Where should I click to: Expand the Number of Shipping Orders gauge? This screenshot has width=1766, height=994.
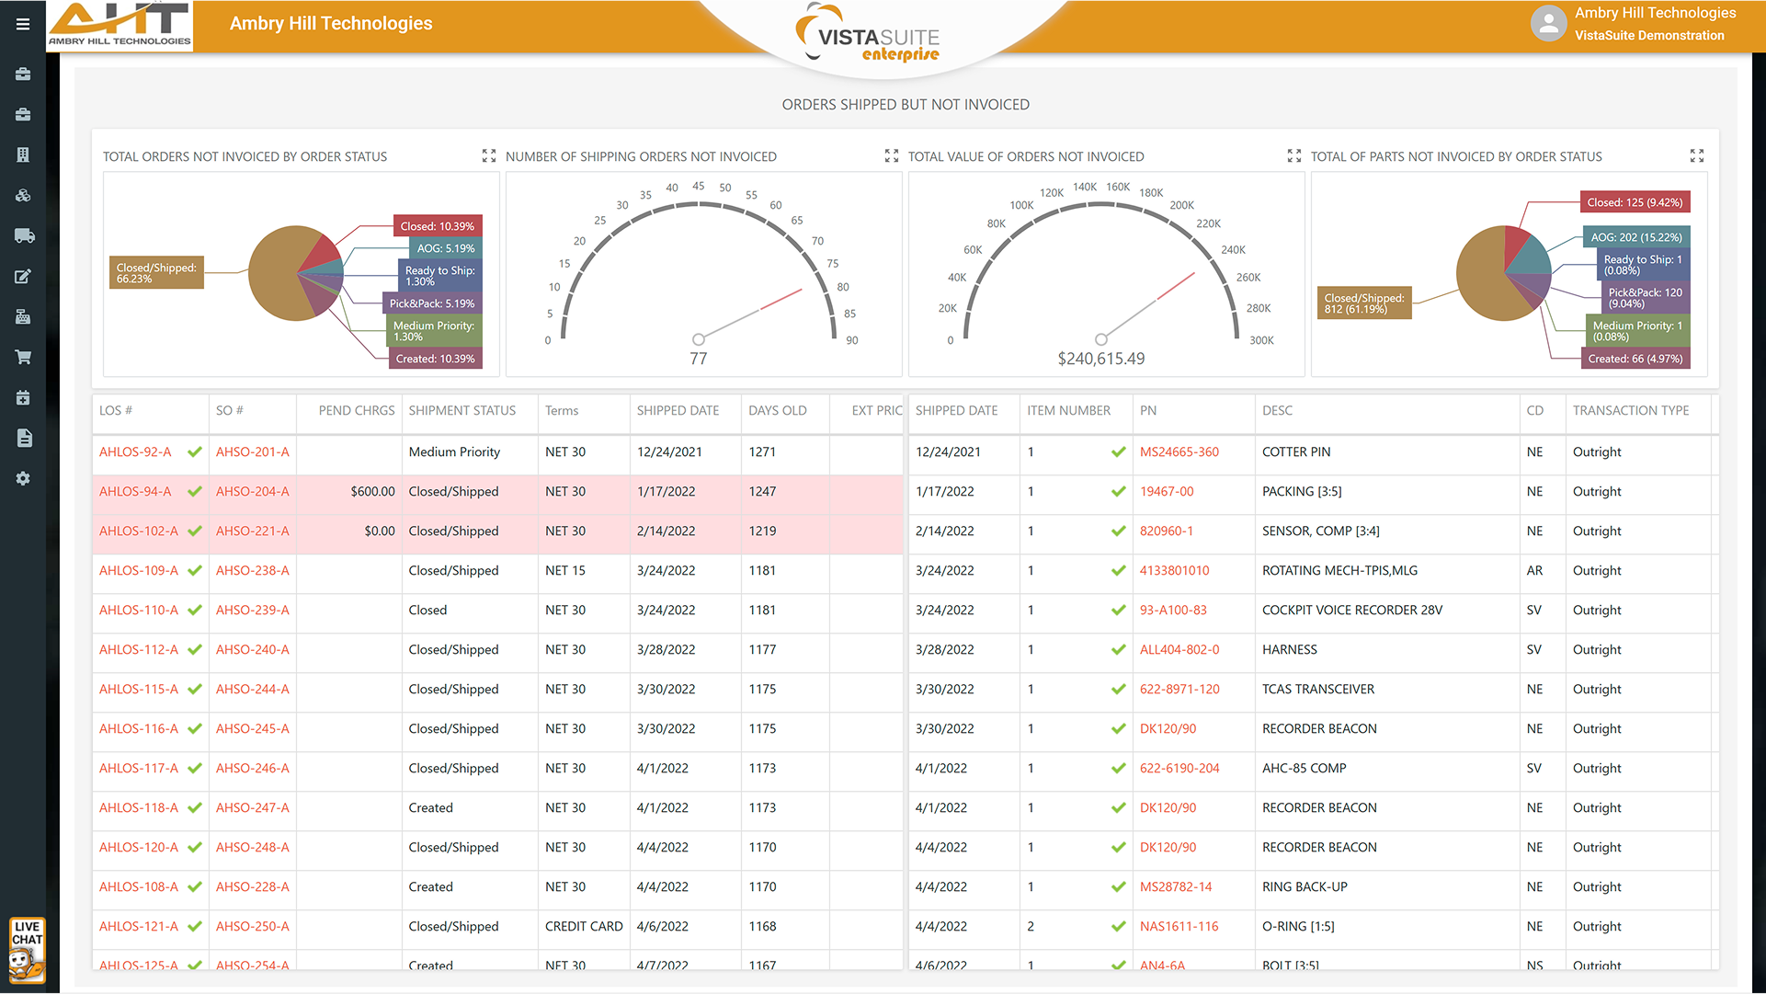click(892, 156)
